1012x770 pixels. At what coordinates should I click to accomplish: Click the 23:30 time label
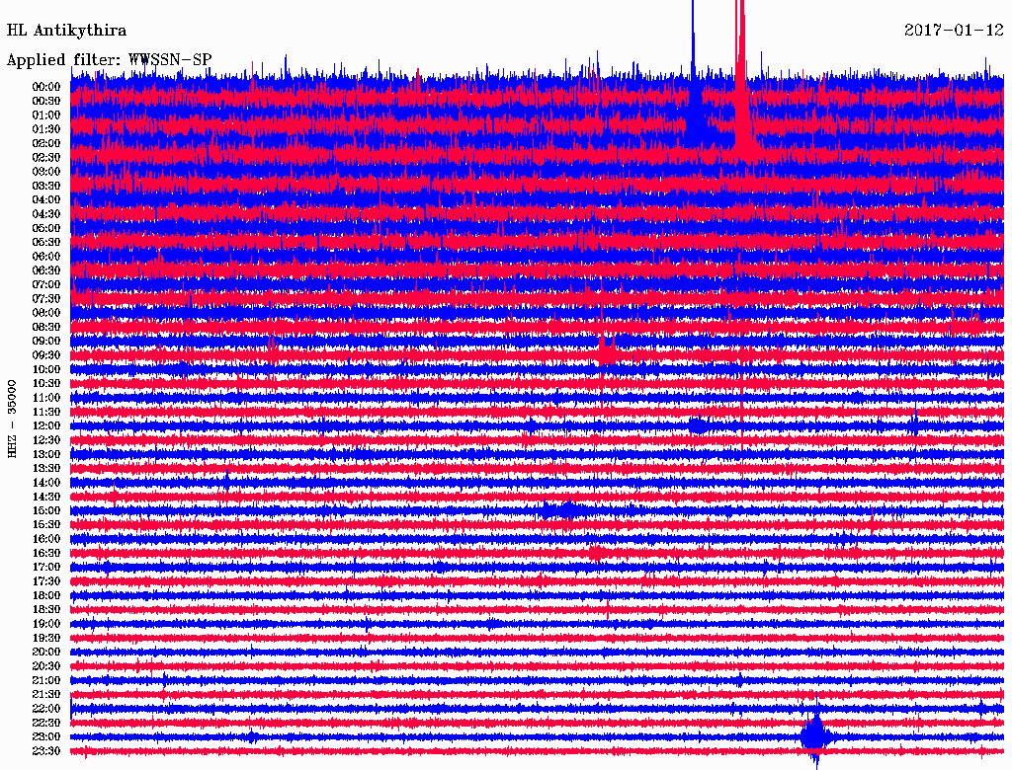[46, 750]
